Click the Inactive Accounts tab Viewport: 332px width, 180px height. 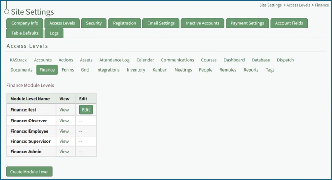click(x=202, y=23)
